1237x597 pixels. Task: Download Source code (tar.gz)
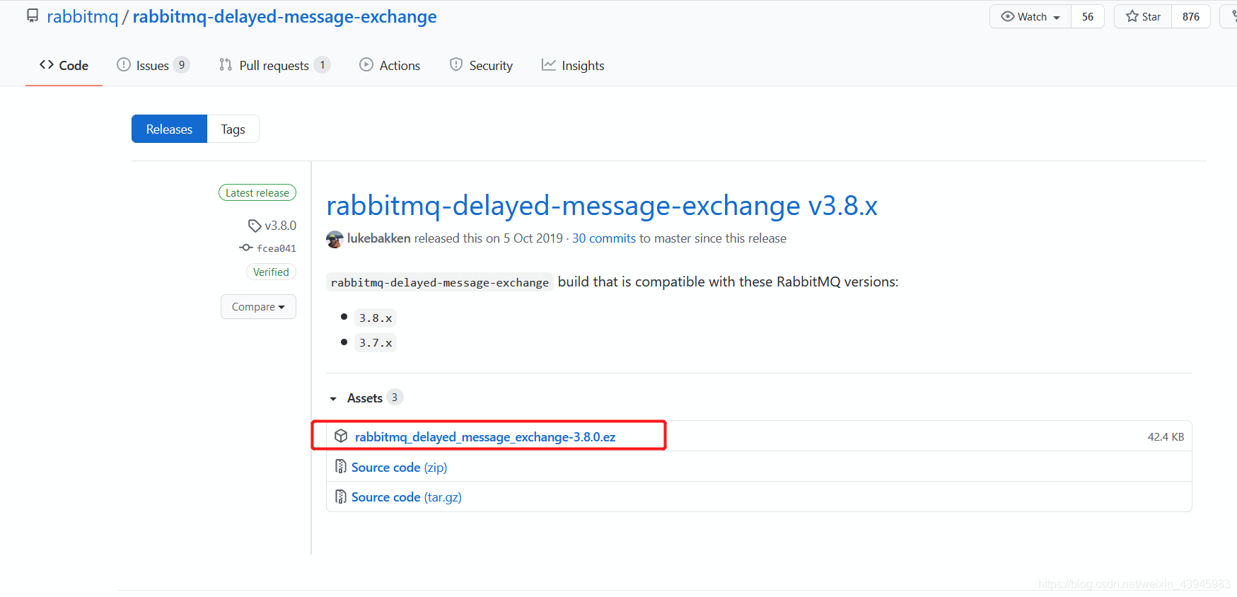point(407,497)
